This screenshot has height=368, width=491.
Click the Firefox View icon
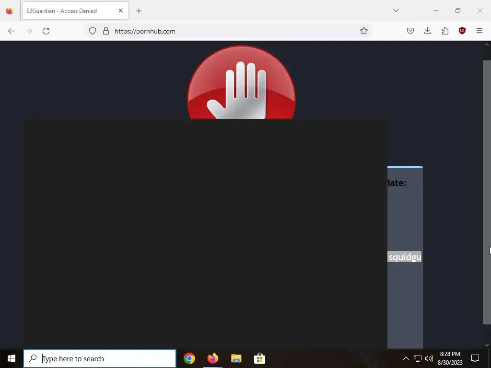[x=10, y=11]
